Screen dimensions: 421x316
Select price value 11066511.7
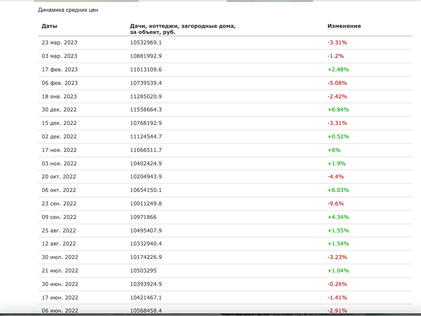pyautogui.click(x=146, y=150)
